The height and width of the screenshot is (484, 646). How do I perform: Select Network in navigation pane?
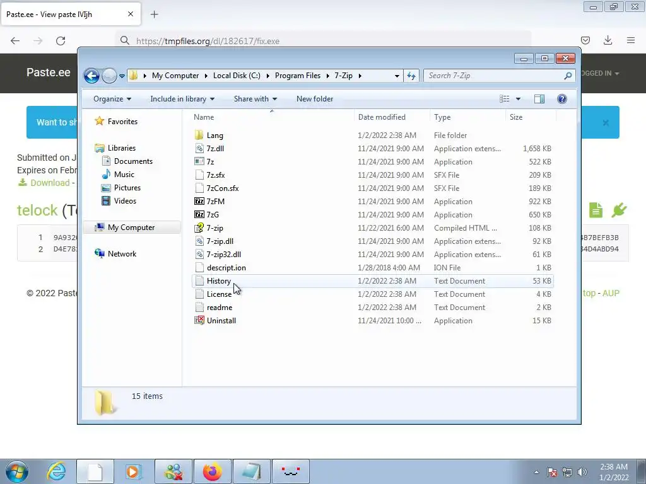pyautogui.click(x=122, y=254)
